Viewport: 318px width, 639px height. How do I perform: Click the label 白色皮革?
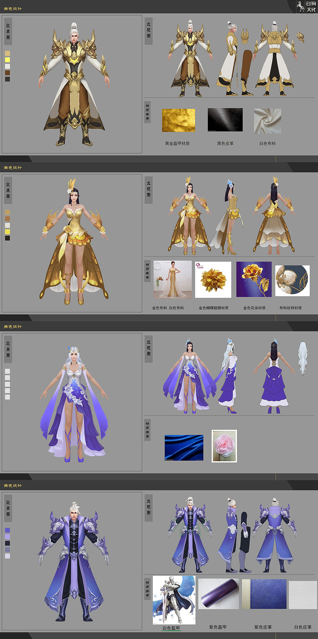(x=303, y=627)
